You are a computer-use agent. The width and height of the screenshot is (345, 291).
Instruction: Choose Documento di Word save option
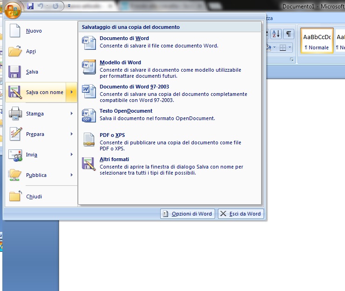pos(169,42)
